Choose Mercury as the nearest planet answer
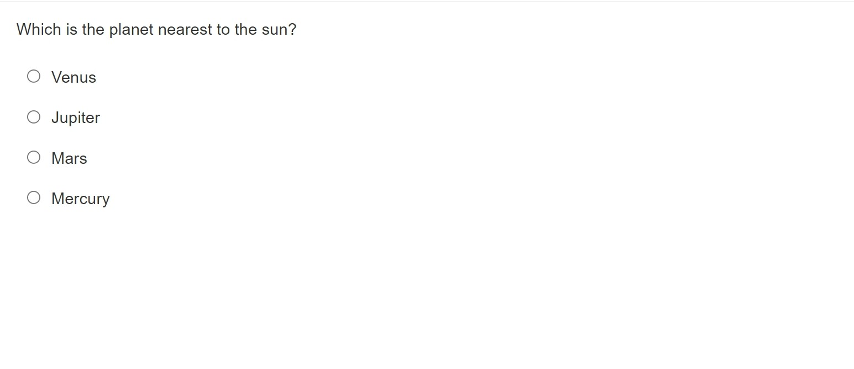Viewport: 854px width, 369px height. click(x=34, y=197)
